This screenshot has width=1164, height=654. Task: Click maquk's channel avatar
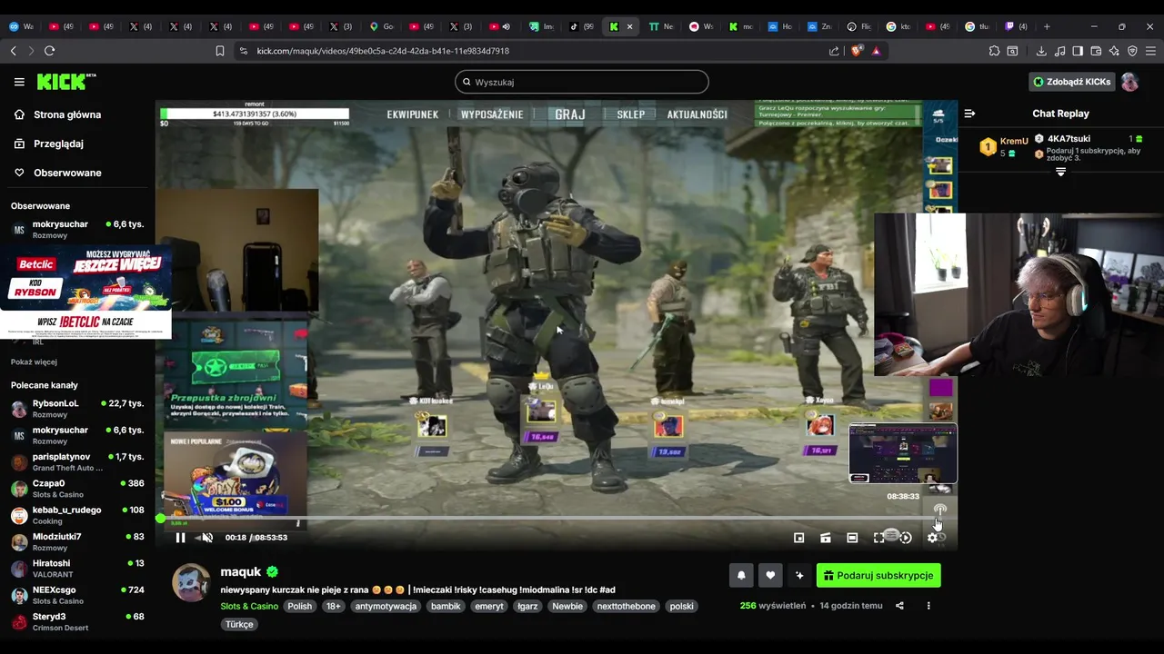click(x=191, y=582)
